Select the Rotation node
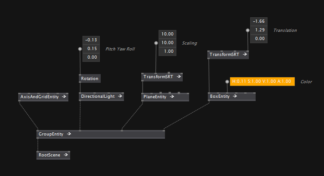Screen dimensions: 324x176 tap(90, 79)
